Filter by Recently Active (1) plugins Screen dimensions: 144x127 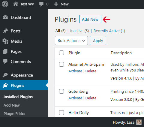tap(109, 31)
